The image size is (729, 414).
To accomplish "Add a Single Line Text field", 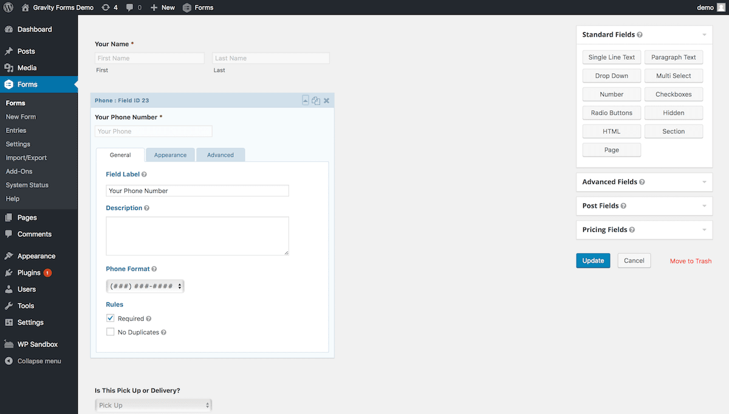I will coord(612,57).
